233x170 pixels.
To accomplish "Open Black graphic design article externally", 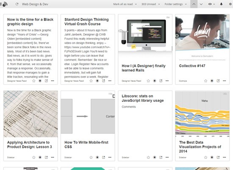I will tap(46, 81).
